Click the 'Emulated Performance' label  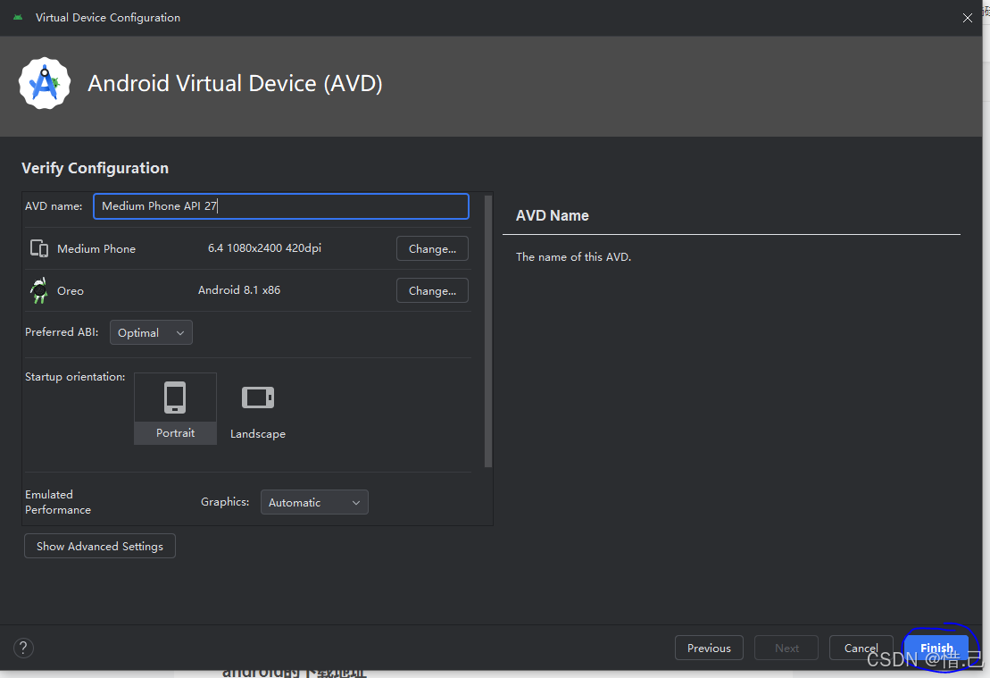click(x=58, y=502)
